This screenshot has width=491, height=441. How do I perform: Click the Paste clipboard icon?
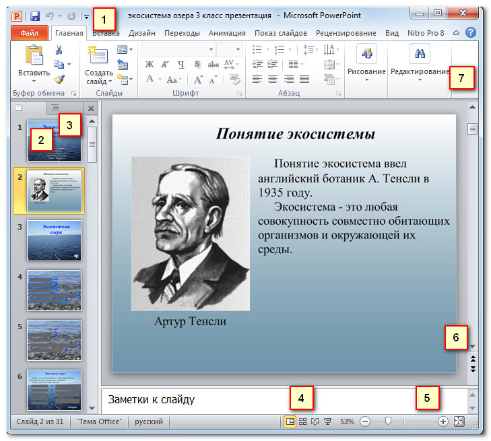coord(34,56)
